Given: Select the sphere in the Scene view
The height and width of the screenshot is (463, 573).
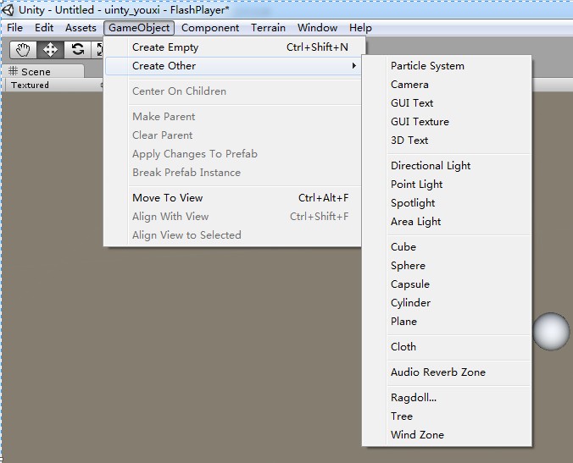Looking at the screenshot, I should tap(551, 331).
